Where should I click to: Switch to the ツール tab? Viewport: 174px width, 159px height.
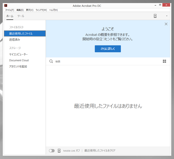click(x=21, y=16)
